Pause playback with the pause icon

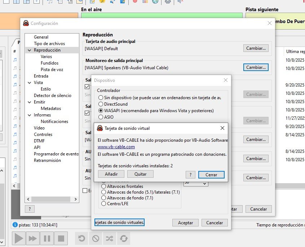coord(47,238)
